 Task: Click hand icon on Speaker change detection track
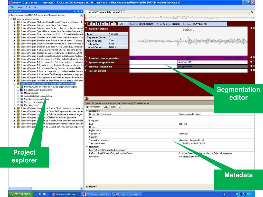(251, 62)
